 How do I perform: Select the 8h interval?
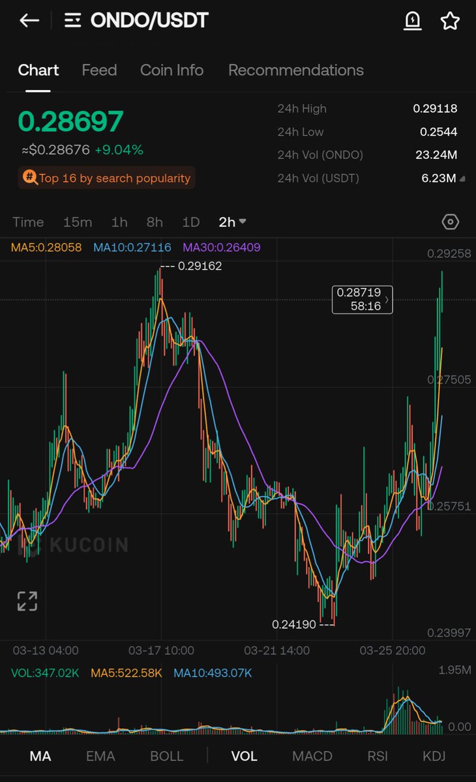155,222
